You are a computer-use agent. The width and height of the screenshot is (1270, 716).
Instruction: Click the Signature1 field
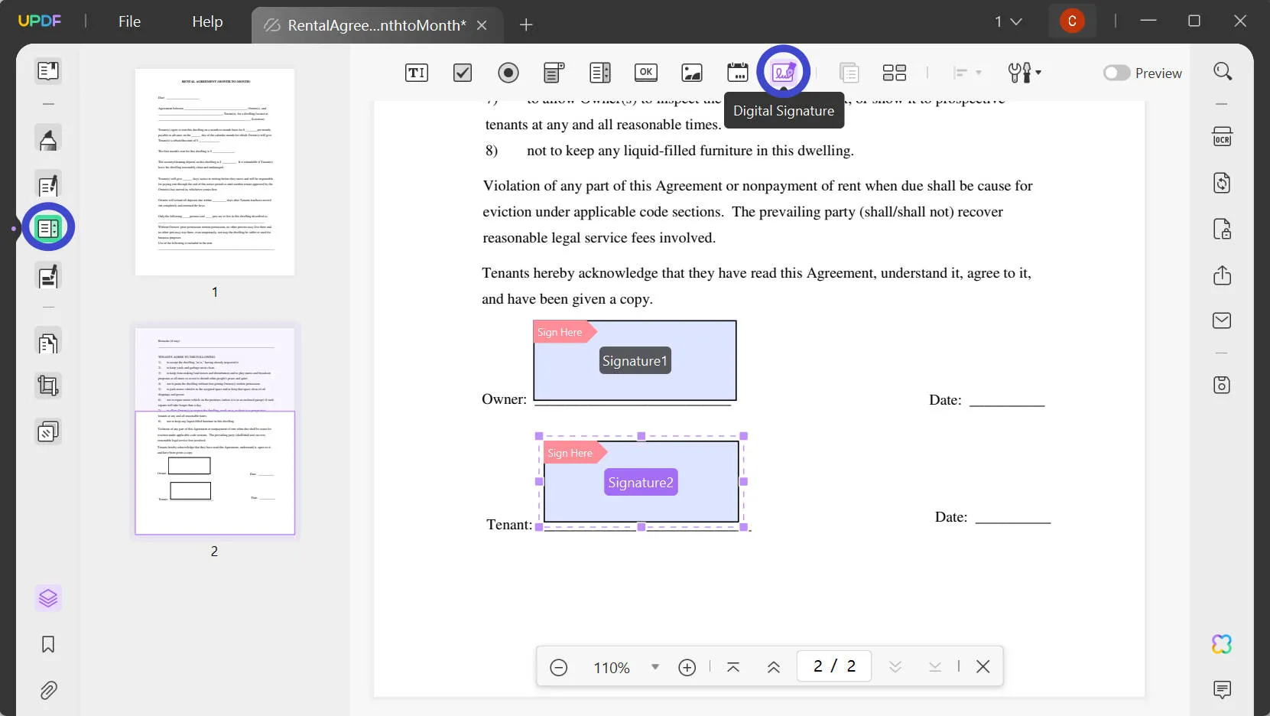[x=635, y=361]
